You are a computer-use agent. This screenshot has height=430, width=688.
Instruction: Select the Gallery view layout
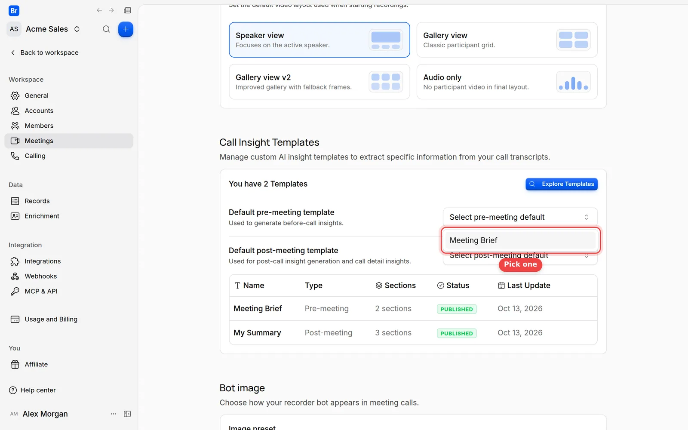click(x=507, y=40)
